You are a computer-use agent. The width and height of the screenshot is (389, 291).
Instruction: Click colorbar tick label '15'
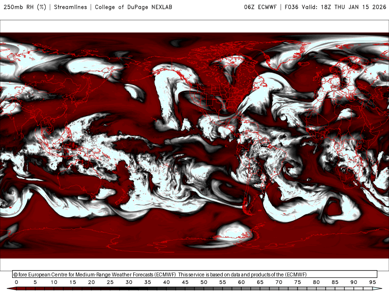[72, 282]
